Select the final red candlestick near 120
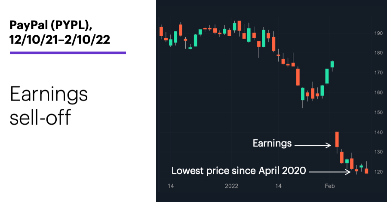Screen dimensions: 387x202 click(x=366, y=170)
